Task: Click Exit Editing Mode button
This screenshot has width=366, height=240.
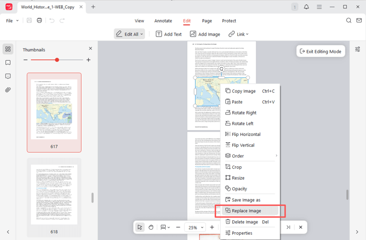Action: pyautogui.click(x=321, y=51)
